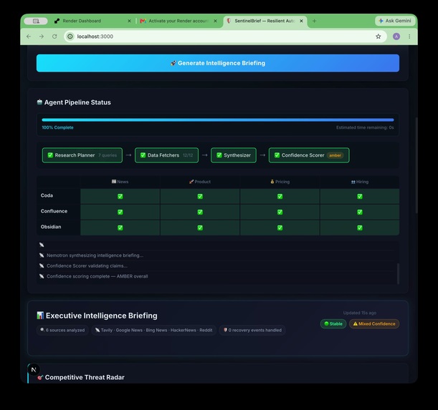Click the page vertical scrollbar
Image resolution: width=438 pixels, height=410 pixels.
[x=416, y=165]
